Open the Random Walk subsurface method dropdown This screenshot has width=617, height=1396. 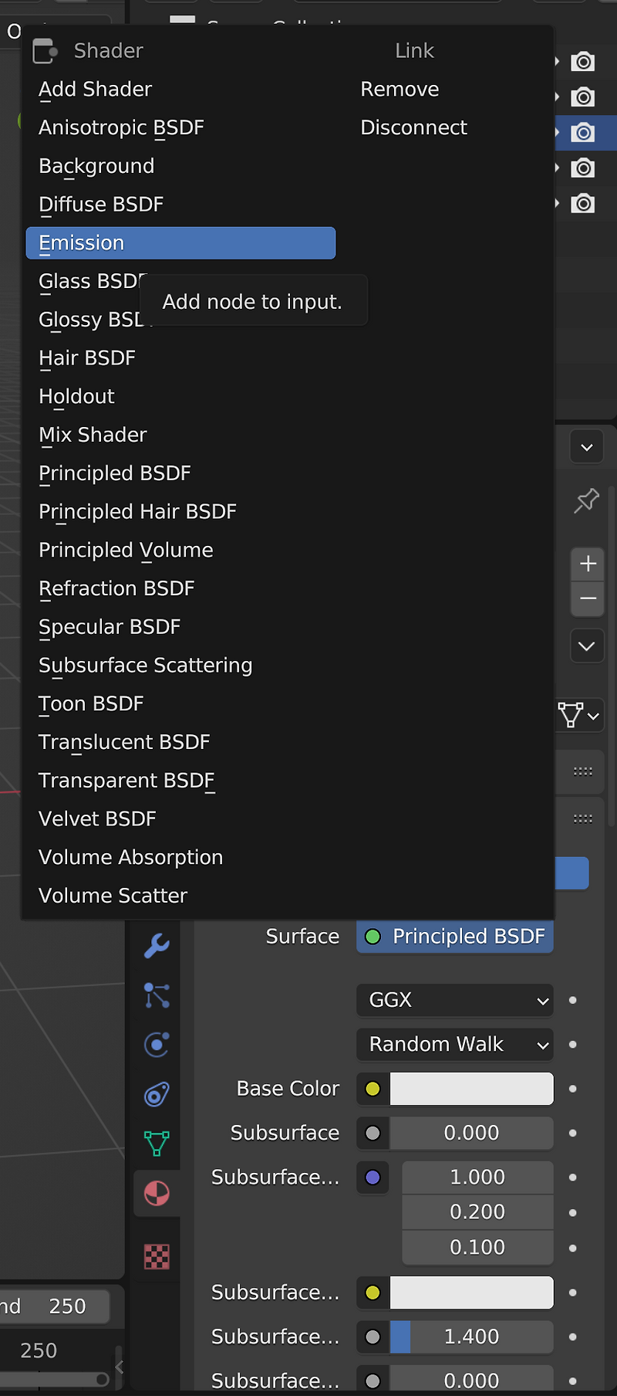[x=454, y=1045]
